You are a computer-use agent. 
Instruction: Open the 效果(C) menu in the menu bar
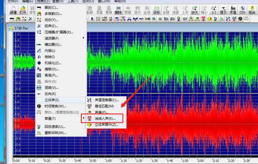[x=43, y=1]
